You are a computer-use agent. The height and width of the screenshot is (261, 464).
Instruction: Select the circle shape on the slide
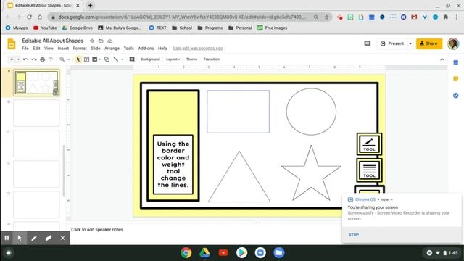(311, 112)
